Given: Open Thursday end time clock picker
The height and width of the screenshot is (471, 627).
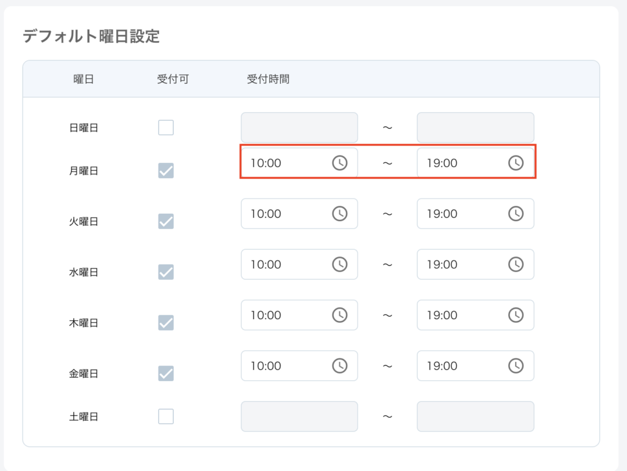Looking at the screenshot, I should pos(516,315).
